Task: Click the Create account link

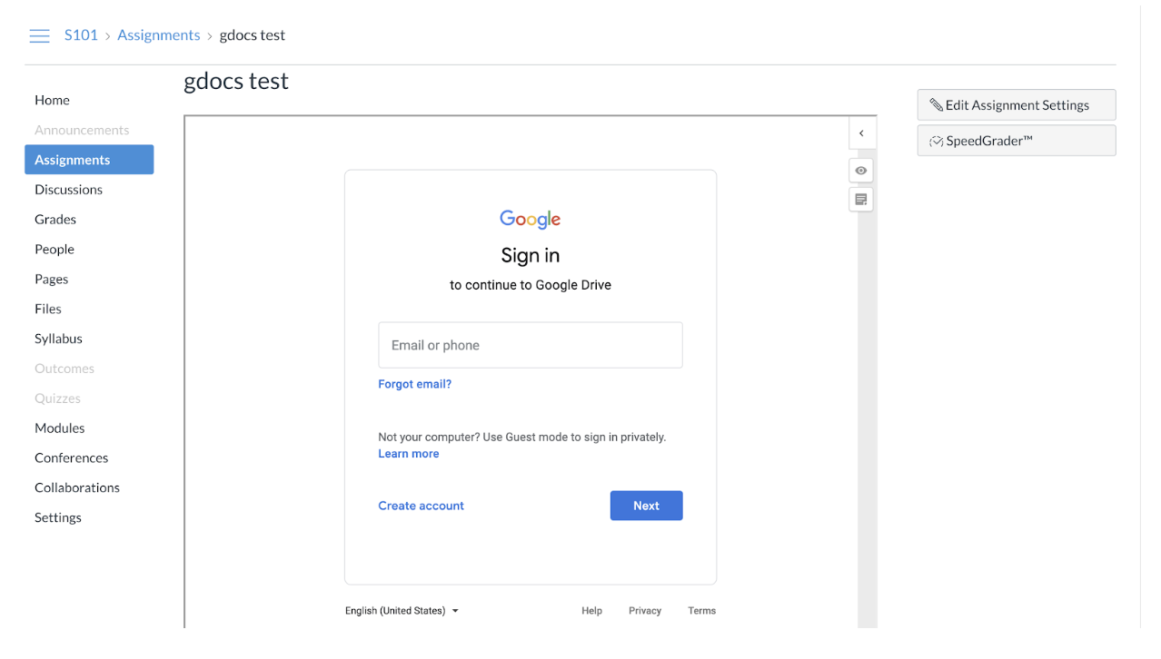Action: tap(421, 506)
